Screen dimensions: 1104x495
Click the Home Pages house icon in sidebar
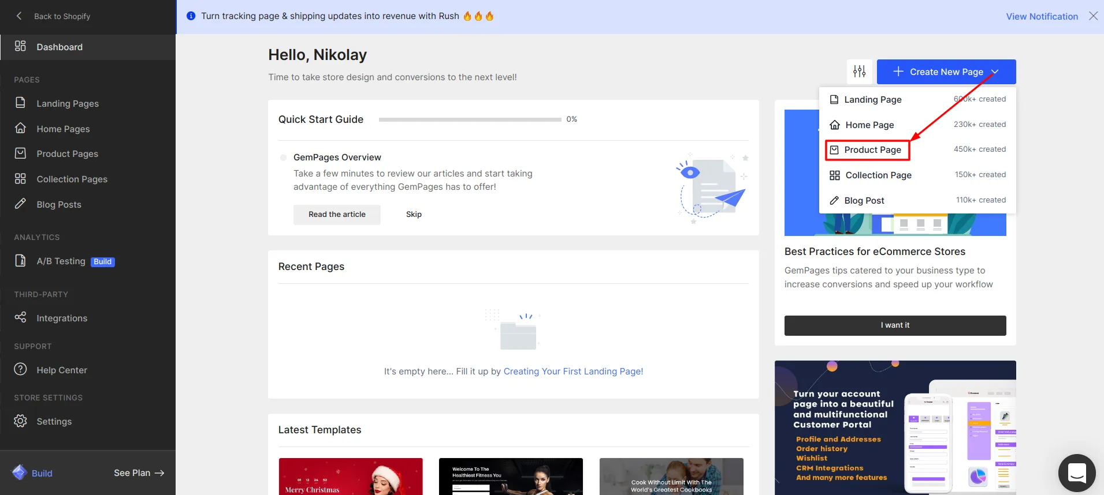[x=20, y=128]
